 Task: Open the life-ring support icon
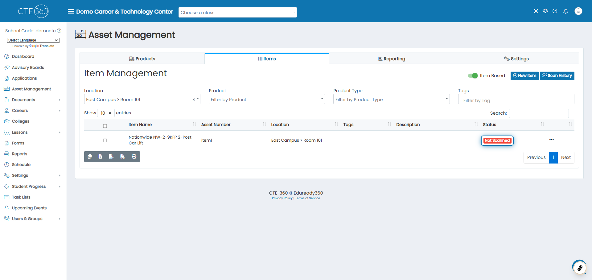536,11
